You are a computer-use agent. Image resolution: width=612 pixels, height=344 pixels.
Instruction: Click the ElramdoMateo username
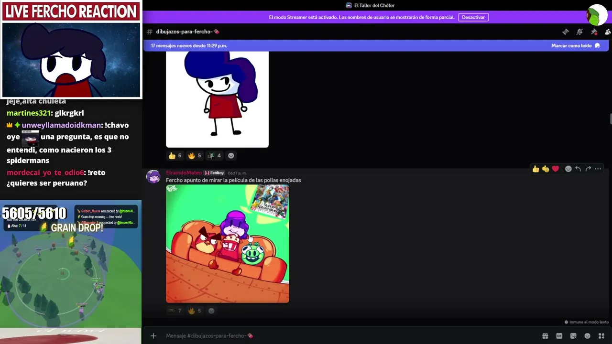point(184,173)
